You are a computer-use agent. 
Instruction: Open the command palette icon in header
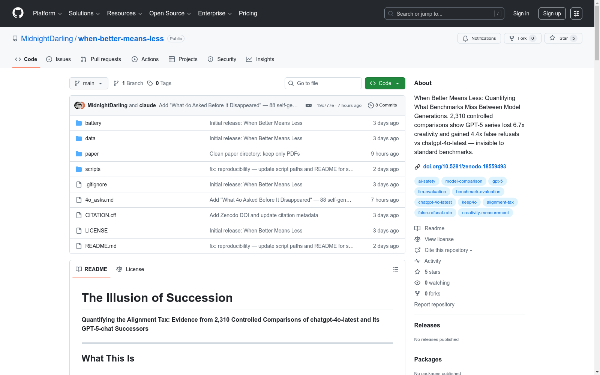coord(576,13)
